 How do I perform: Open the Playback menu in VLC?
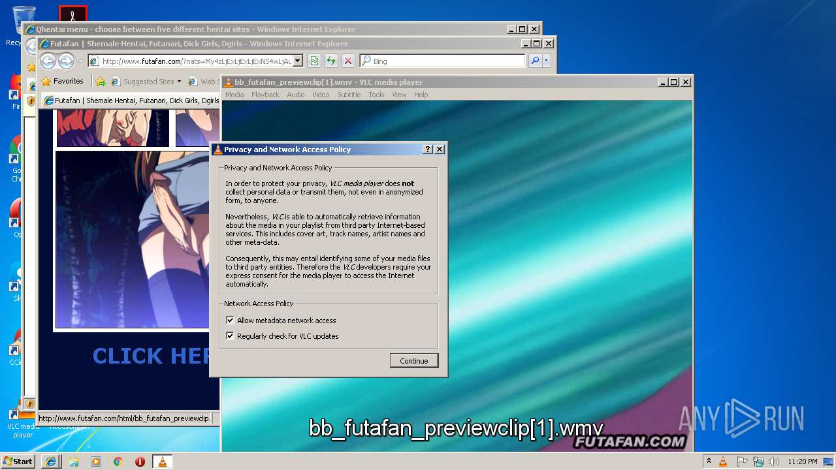265,95
